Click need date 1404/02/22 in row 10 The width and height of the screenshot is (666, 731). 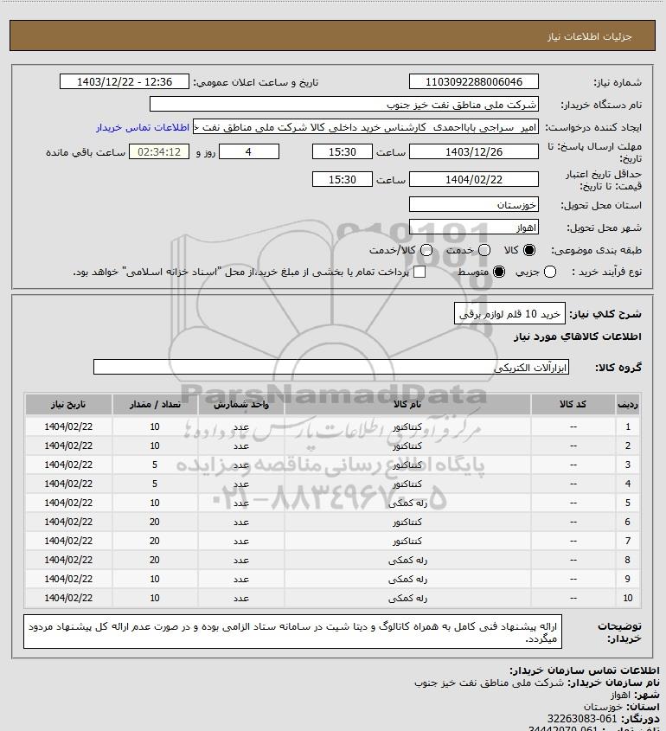coord(68,598)
